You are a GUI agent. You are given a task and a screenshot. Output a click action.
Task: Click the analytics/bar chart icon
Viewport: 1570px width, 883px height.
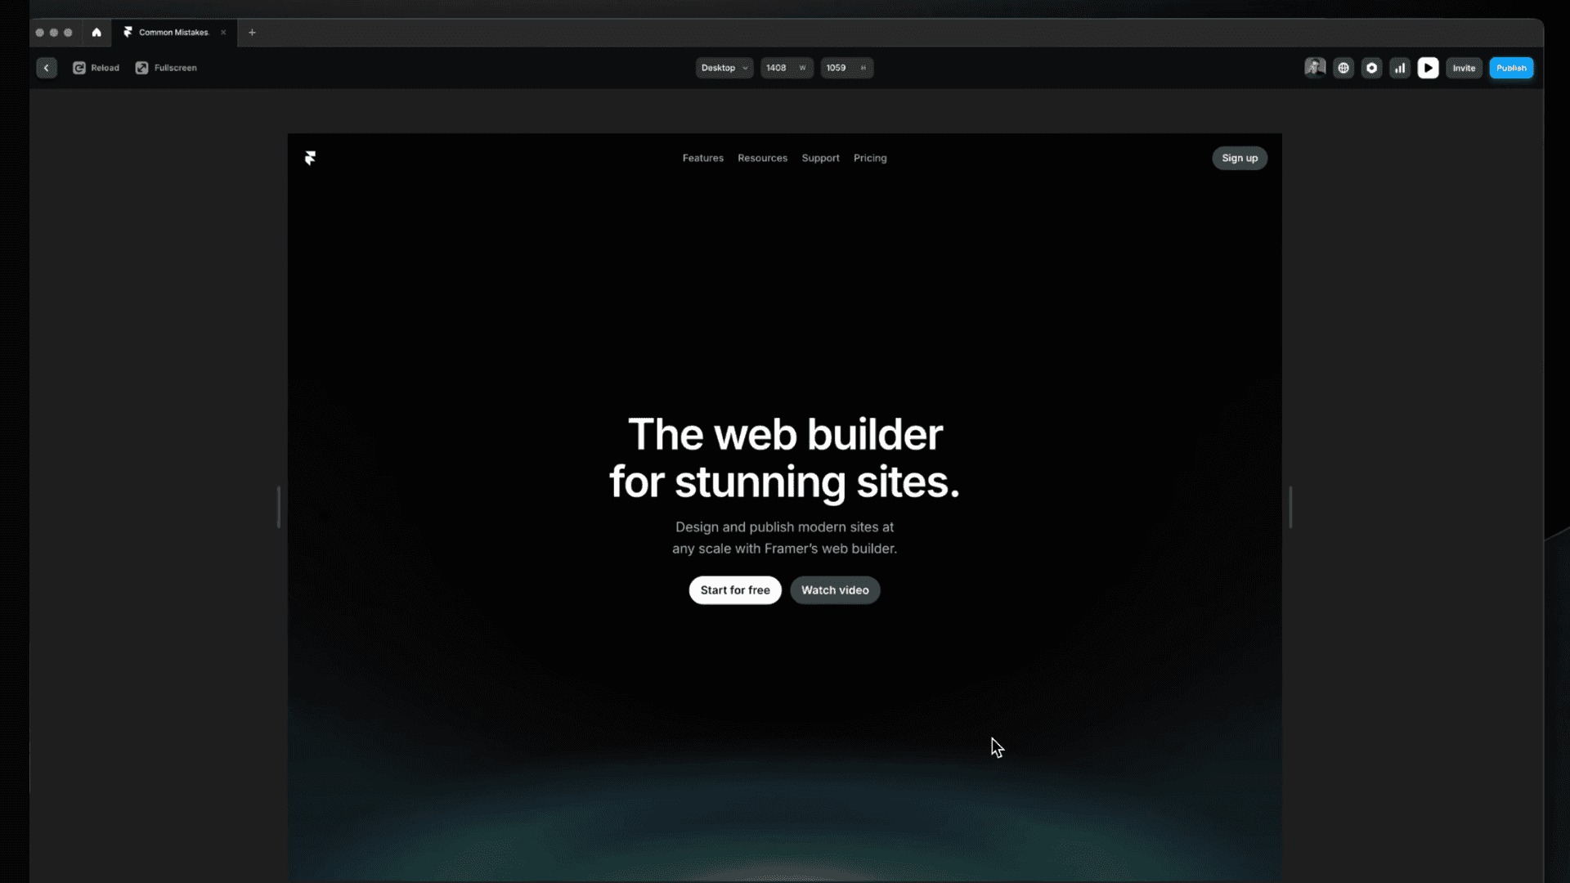pyautogui.click(x=1400, y=68)
